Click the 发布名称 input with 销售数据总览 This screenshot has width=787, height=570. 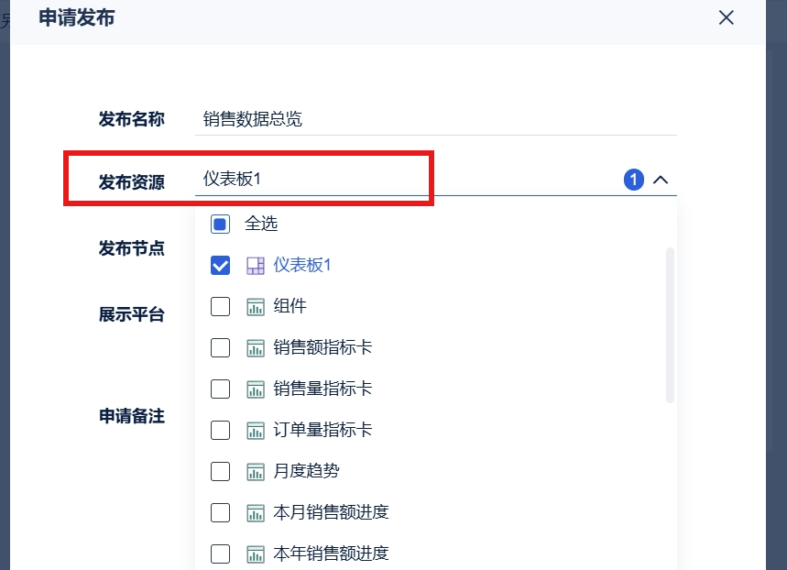click(436, 119)
